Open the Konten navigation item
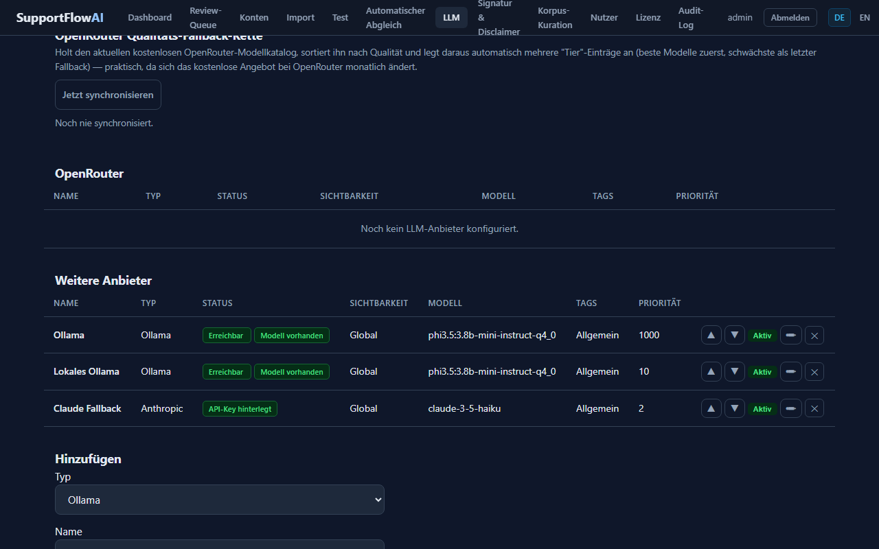This screenshot has width=879, height=549. (x=254, y=18)
